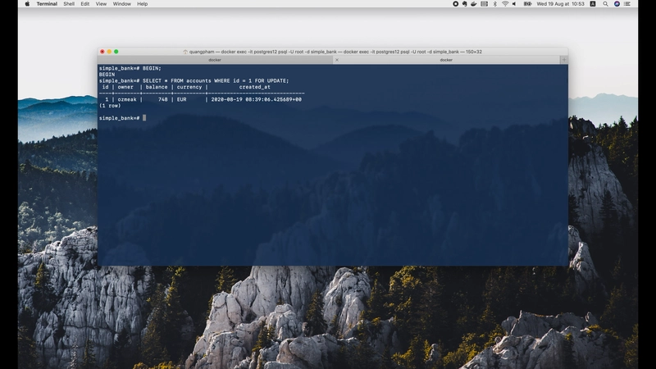Click the volume speaker icon
Image resolution: width=656 pixels, height=369 pixels.
516,4
